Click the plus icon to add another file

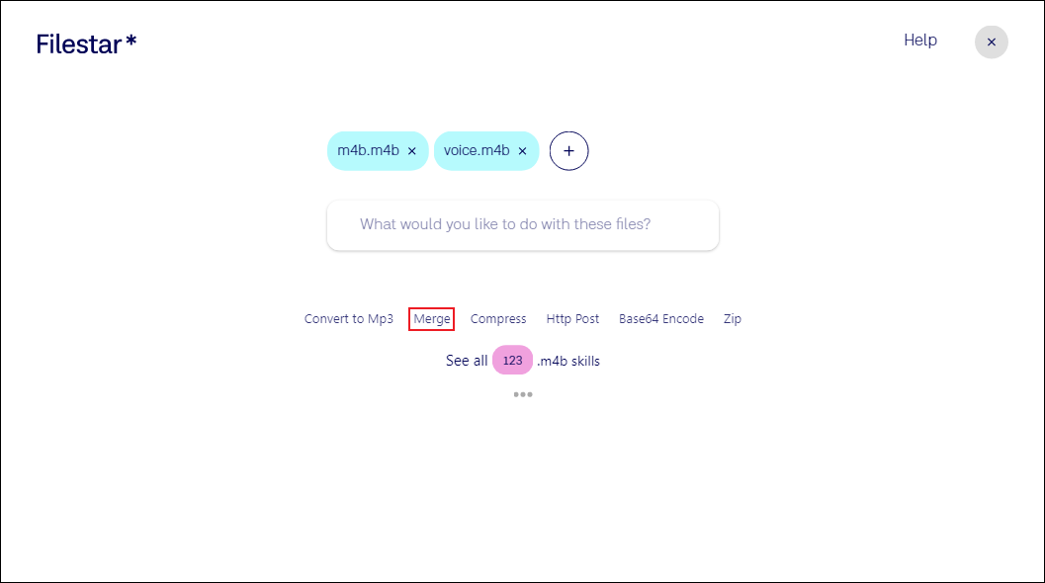click(568, 150)
